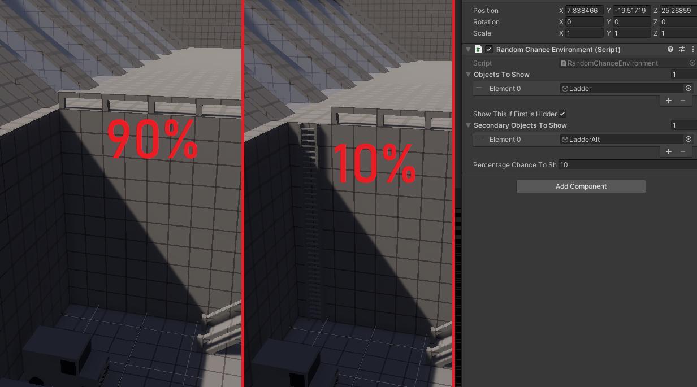This screenshot has height=387, width=697.
Task: Remove element from Secondary Objects To Show list
Action: (682, 151)
